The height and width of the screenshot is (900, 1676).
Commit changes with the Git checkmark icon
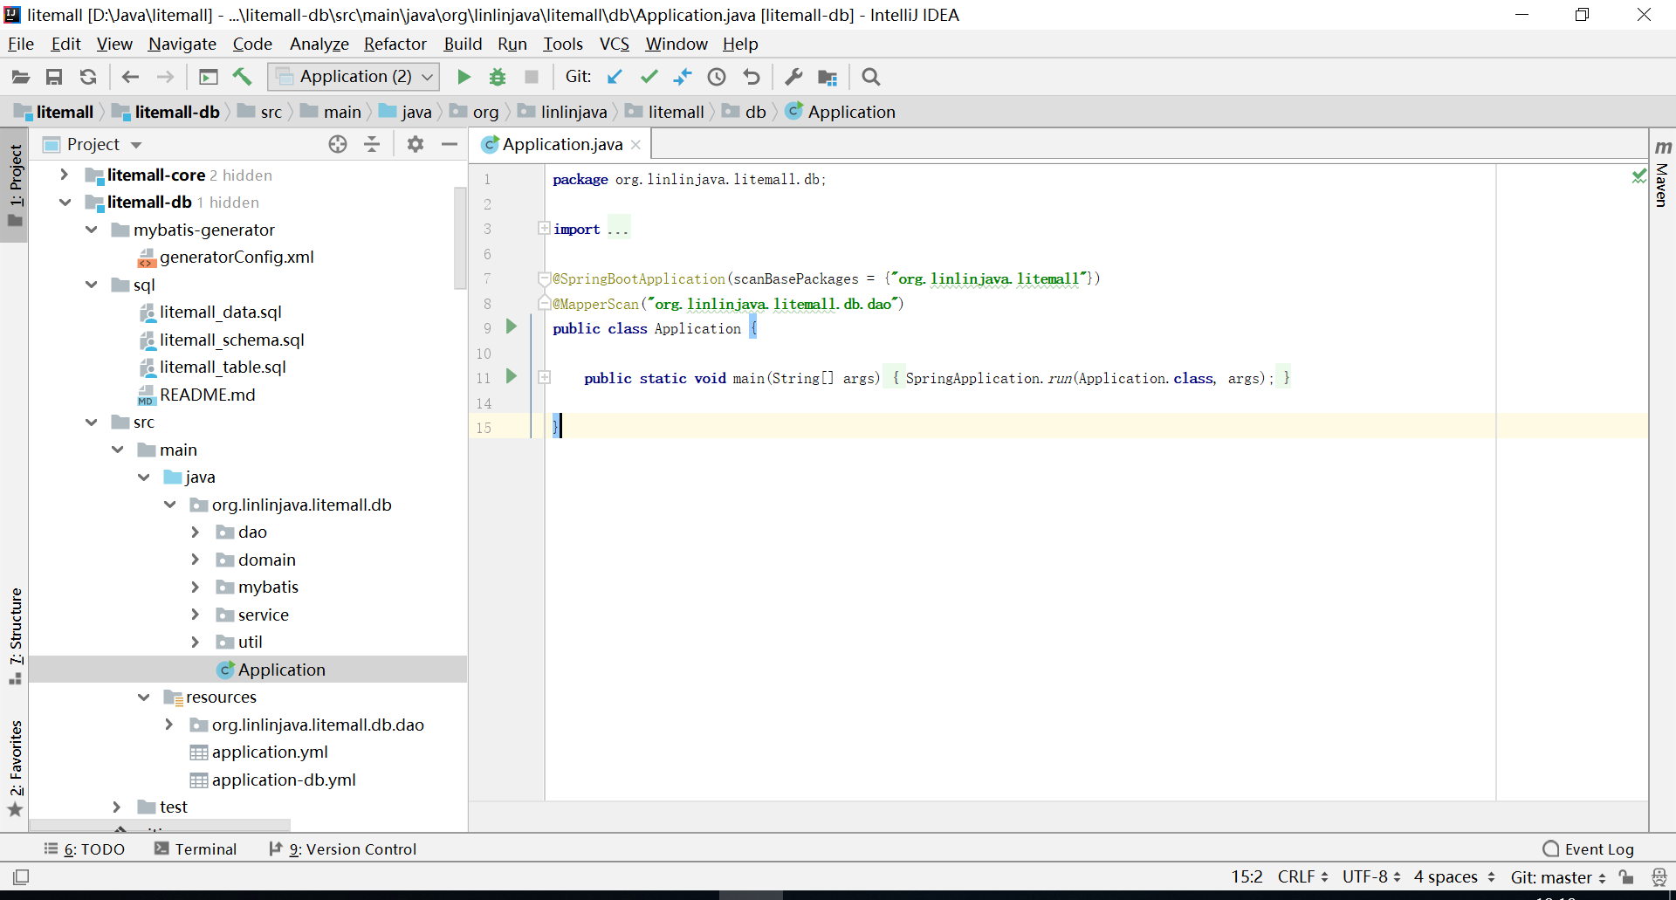[649, 77]
